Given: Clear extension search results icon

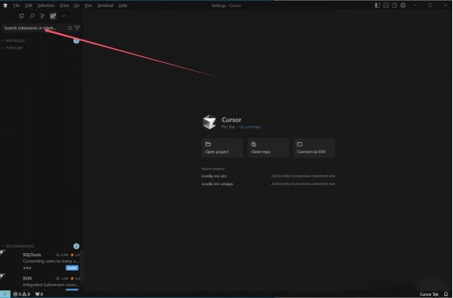Looking at the screenshot, I should click(x=69, y=28).
